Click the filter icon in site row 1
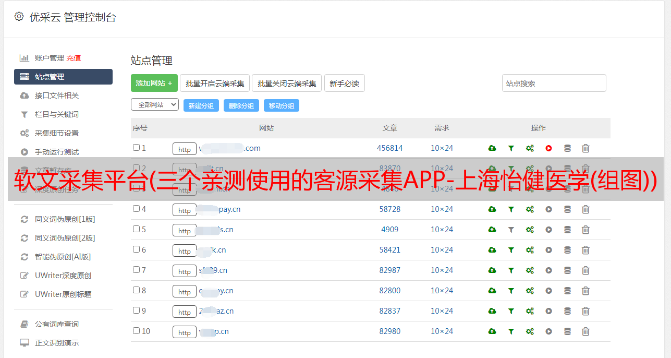 pyautogui.click(x=511, y=148)
